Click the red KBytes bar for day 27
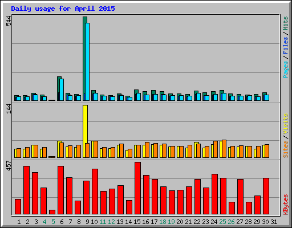 tap(240, 197)
